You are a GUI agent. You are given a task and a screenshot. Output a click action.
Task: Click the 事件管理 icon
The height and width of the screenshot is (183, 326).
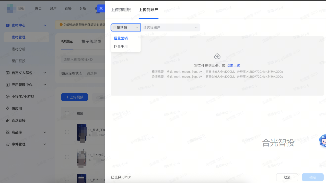click(7, 144)
